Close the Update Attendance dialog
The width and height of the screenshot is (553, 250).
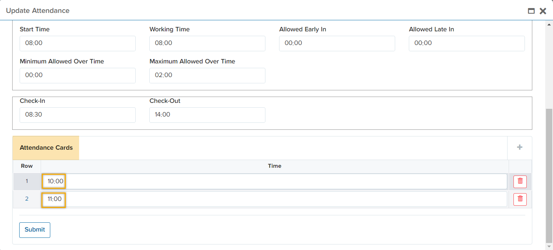tap(543, 11)
